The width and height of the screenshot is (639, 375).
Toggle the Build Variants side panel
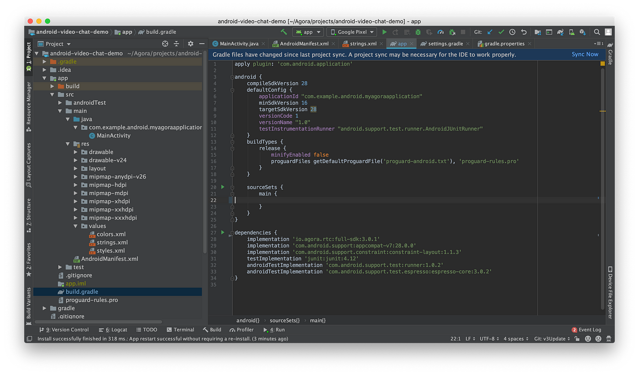coord(29,306)
